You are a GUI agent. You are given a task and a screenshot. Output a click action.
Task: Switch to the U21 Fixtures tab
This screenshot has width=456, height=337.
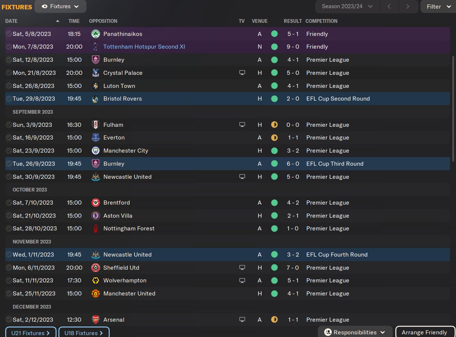(x=31, y=333)
